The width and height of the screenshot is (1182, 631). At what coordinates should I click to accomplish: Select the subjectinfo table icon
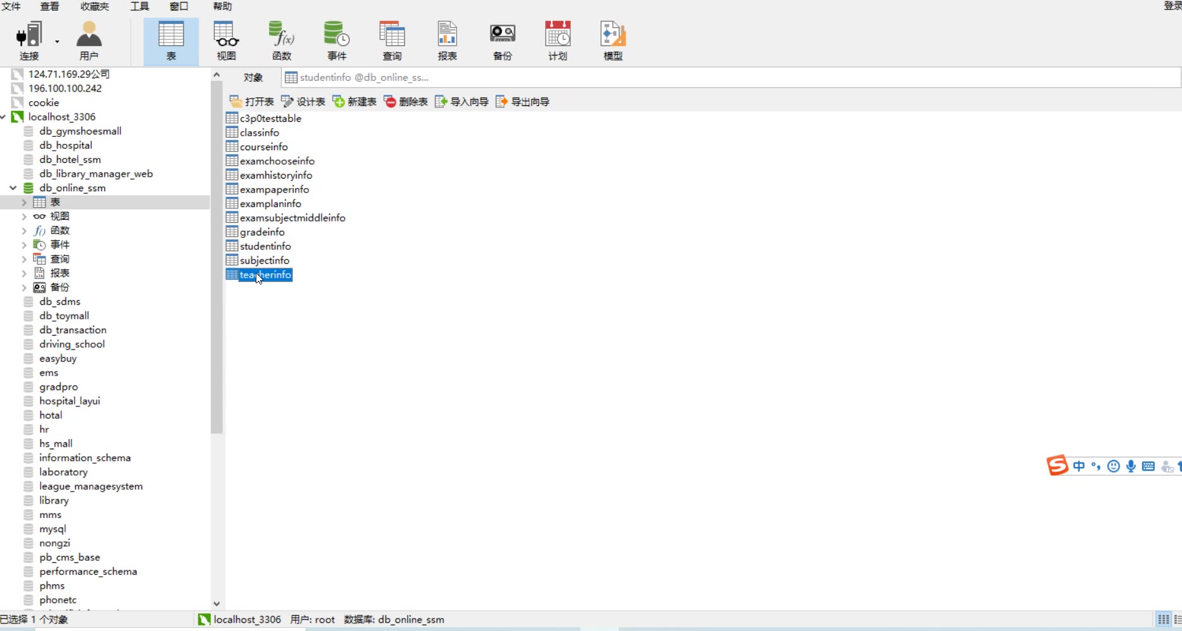pos(232,260)
